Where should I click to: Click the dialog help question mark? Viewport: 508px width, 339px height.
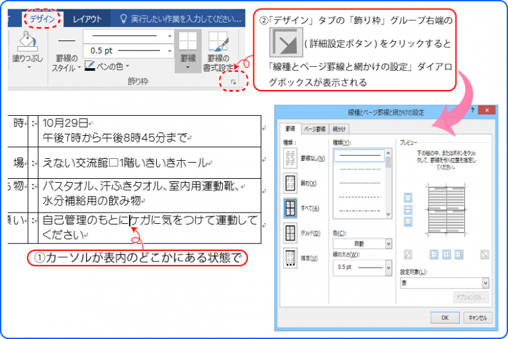tap(472, 111)
